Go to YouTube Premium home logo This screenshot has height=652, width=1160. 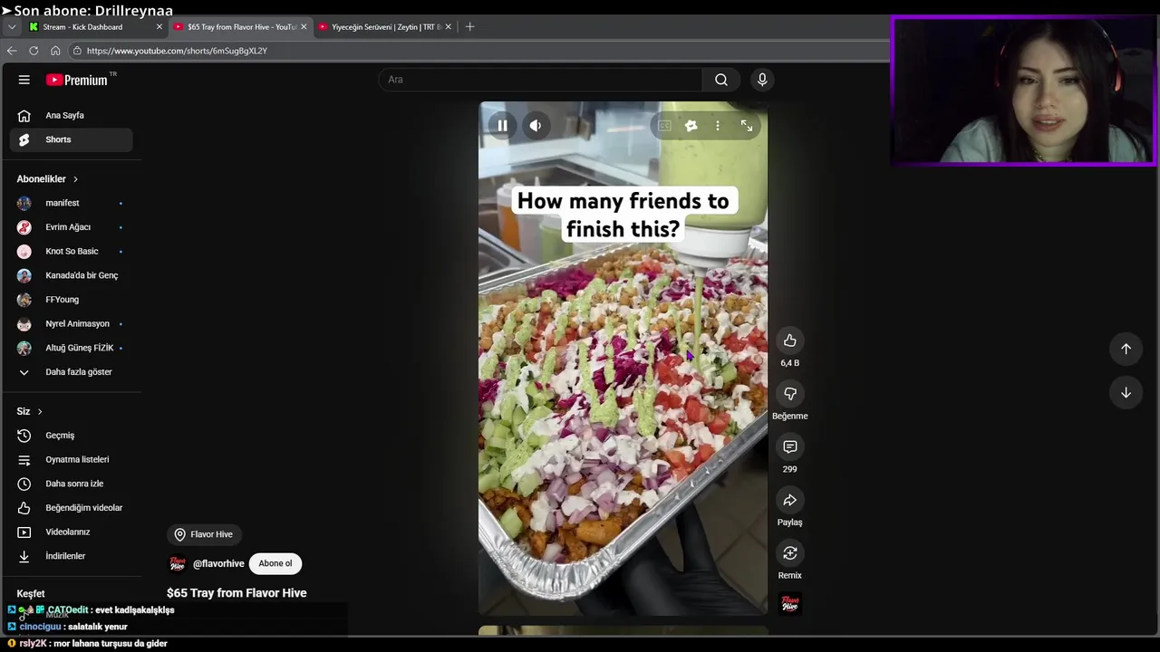click(x=78, y=80)
